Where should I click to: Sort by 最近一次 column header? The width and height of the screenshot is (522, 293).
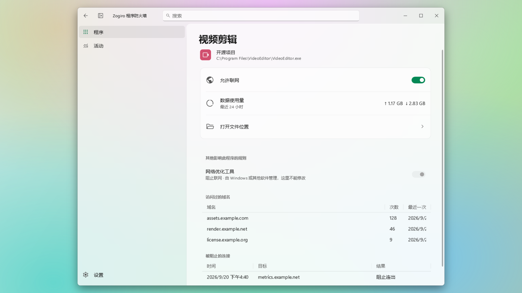[417, 207]
